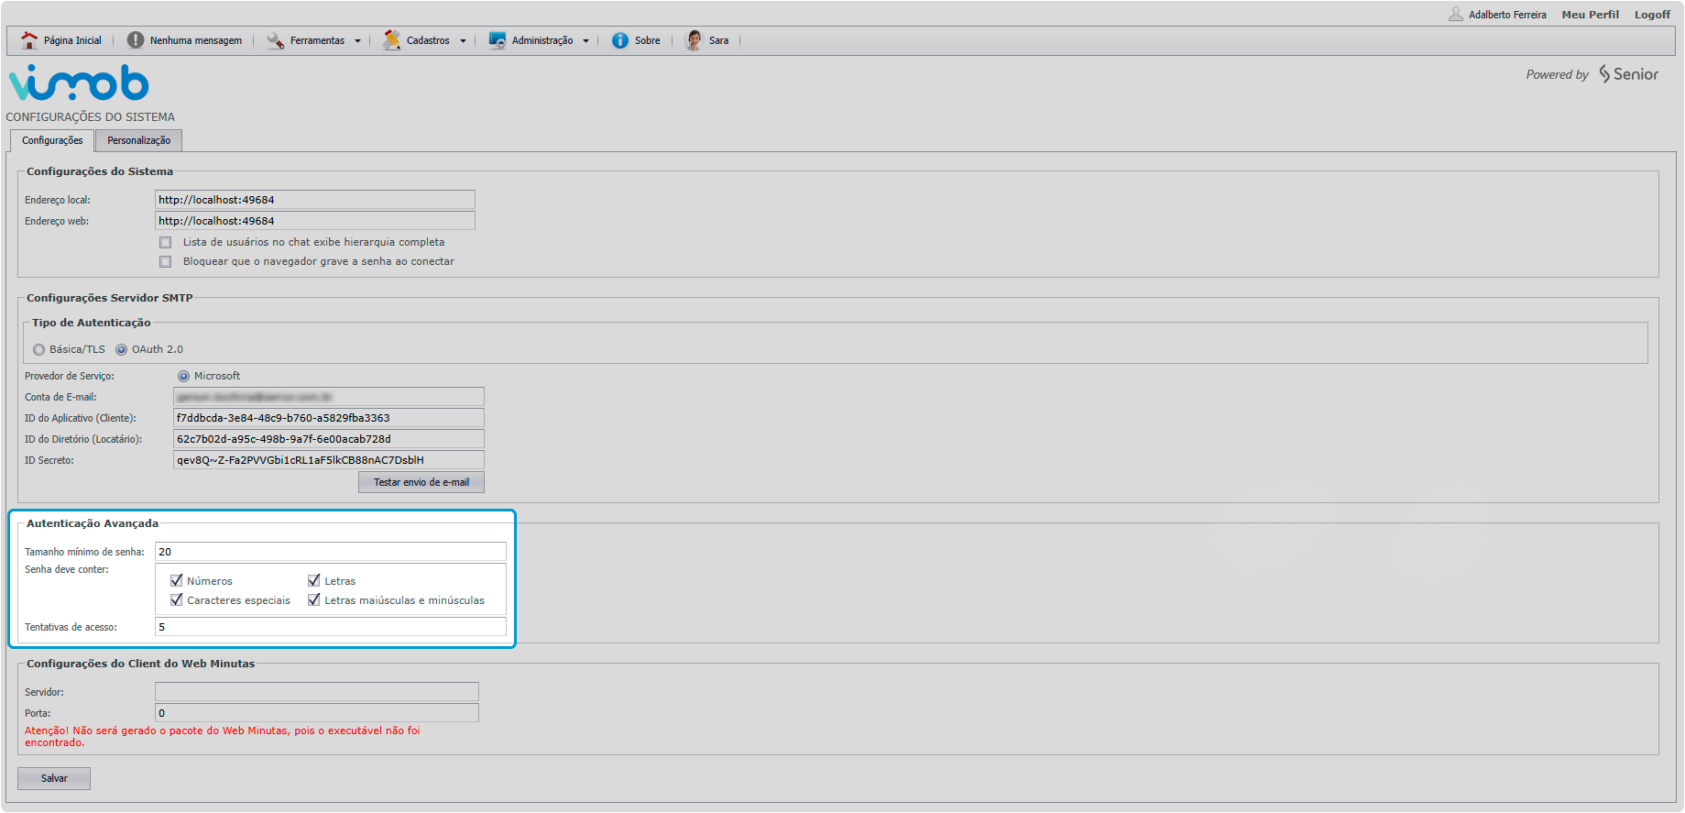Screen dimensions: 1685x813
Task: Click the Servidor input field
Action: tap(317, 692)
